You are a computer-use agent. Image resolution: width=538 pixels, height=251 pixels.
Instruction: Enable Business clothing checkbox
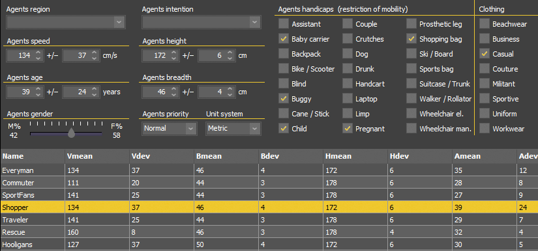pyautogui.click(x=485, y=39)
